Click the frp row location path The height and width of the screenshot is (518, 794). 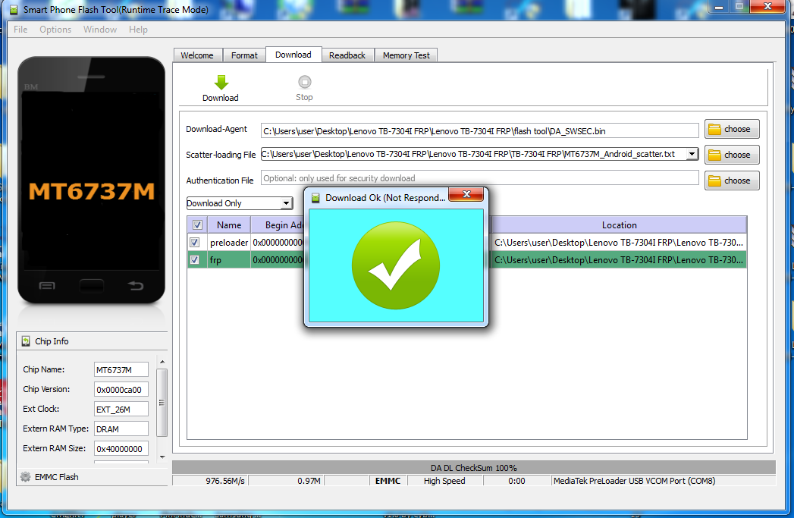point(619,260)
